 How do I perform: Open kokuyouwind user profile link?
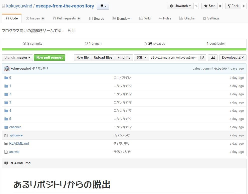(19, 6)
